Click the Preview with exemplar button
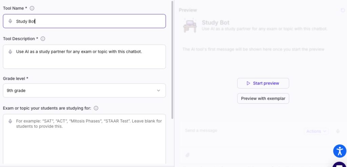347x167 pixels. tap(263, 98)
